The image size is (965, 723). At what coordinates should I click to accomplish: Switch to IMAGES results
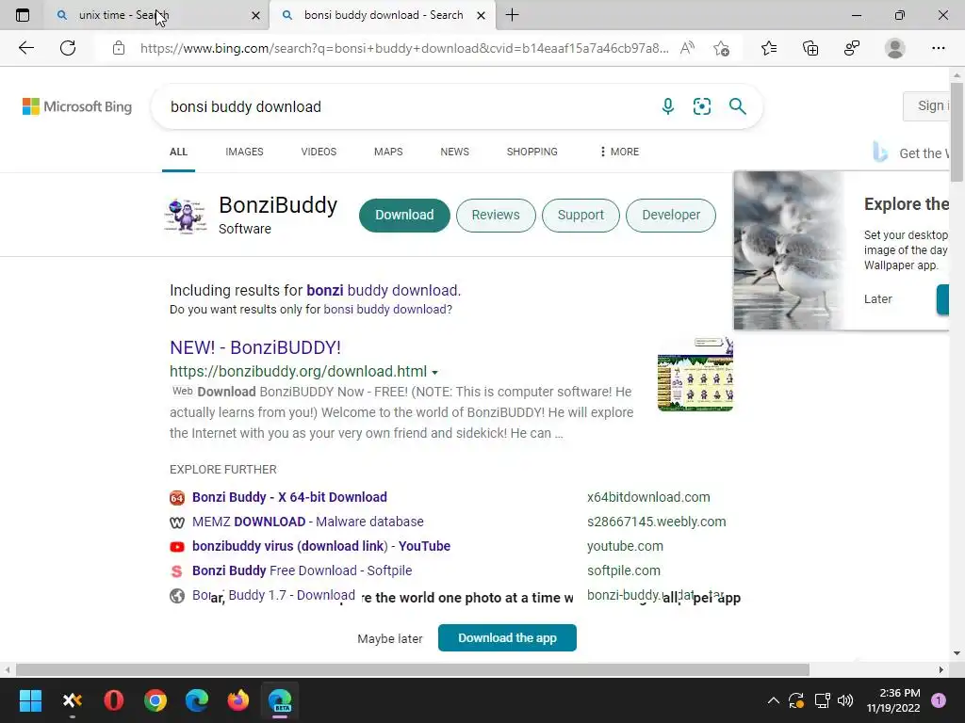244,152
